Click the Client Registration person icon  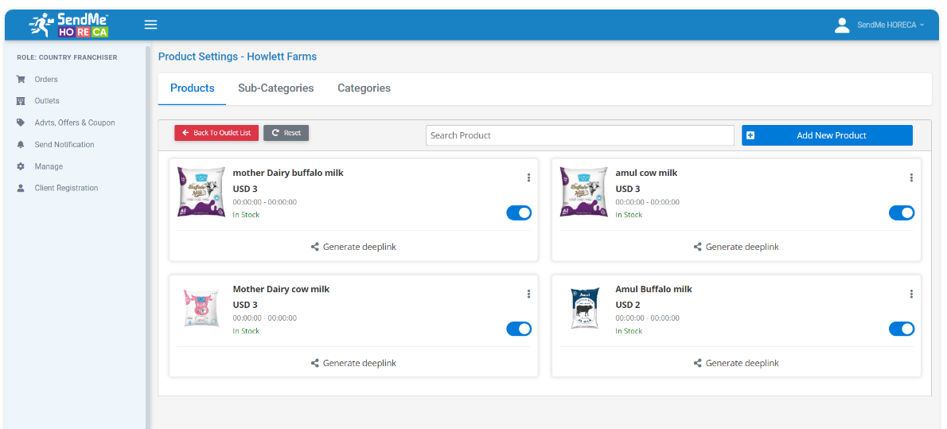pyautogui.click(x=21, y=188)
